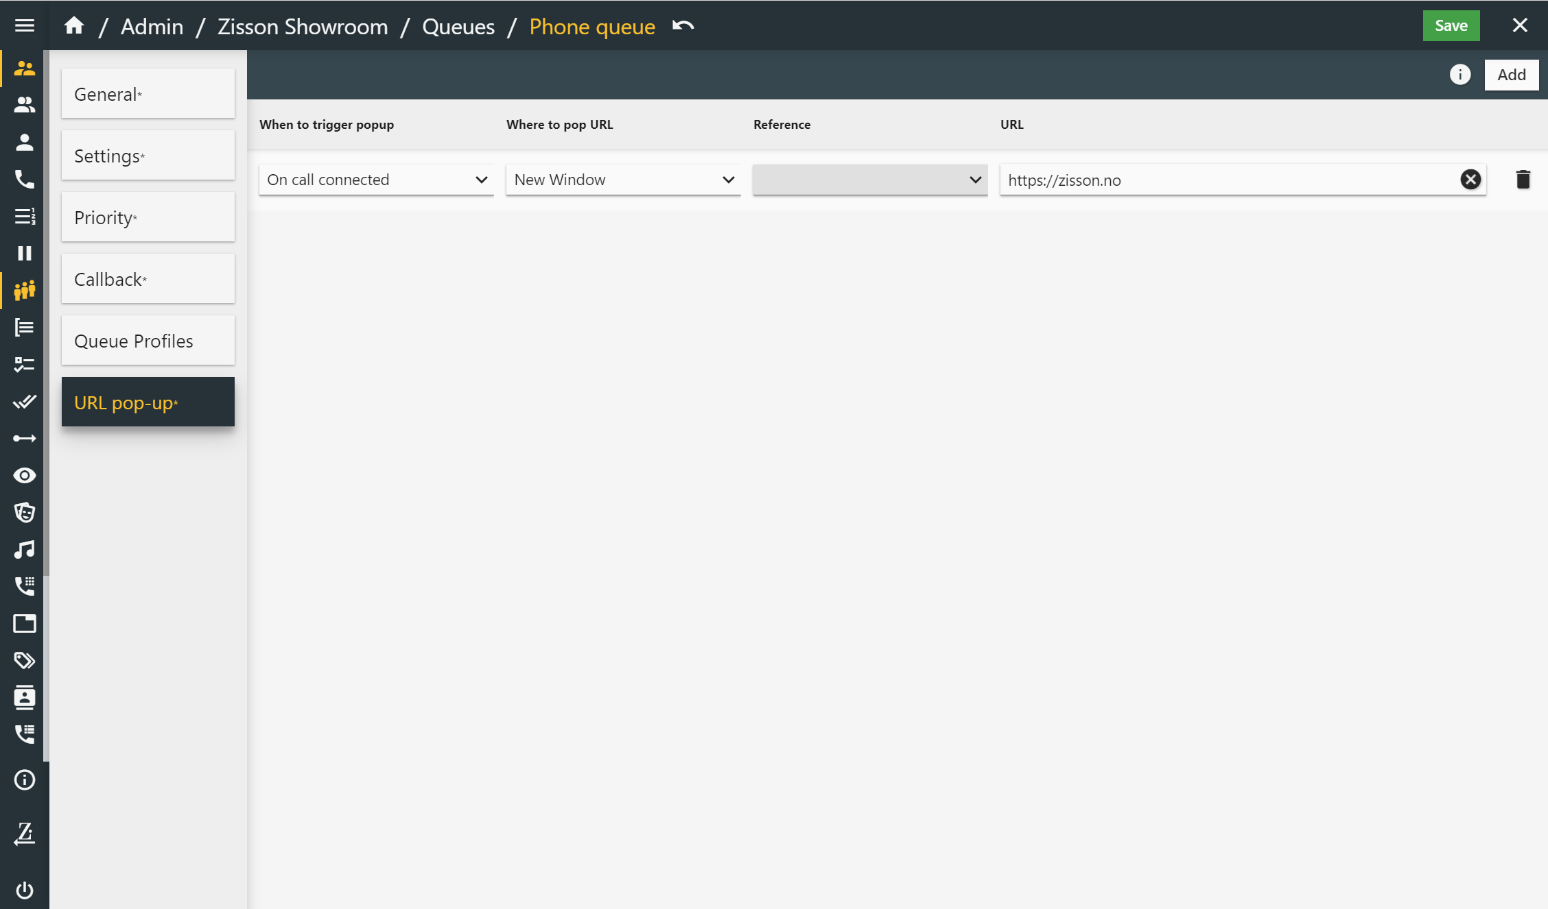Open the music note icon
1548x909 pixels.
click(25, 549)
